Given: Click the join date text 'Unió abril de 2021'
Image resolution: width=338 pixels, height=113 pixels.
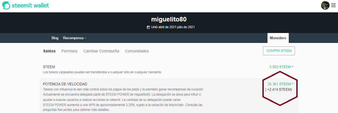Looking at the screenshot, I should (x=163, y=27).
